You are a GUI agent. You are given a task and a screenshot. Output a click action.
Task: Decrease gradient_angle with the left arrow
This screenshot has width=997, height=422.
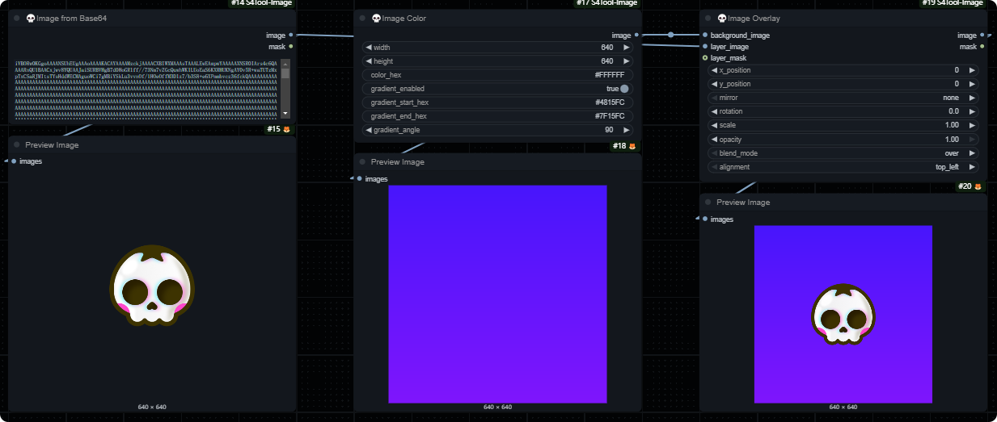(369, 130)
